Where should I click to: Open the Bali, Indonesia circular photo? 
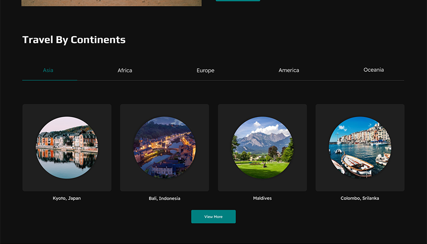click(x=164, y=148)
